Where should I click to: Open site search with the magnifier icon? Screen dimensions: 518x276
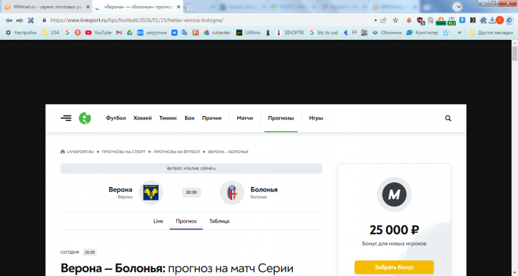(x=448, y=118)
